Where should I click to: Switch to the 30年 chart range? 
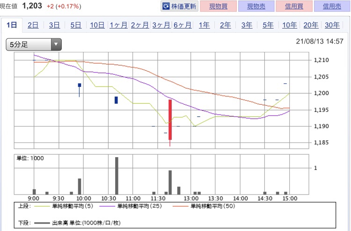332,25
